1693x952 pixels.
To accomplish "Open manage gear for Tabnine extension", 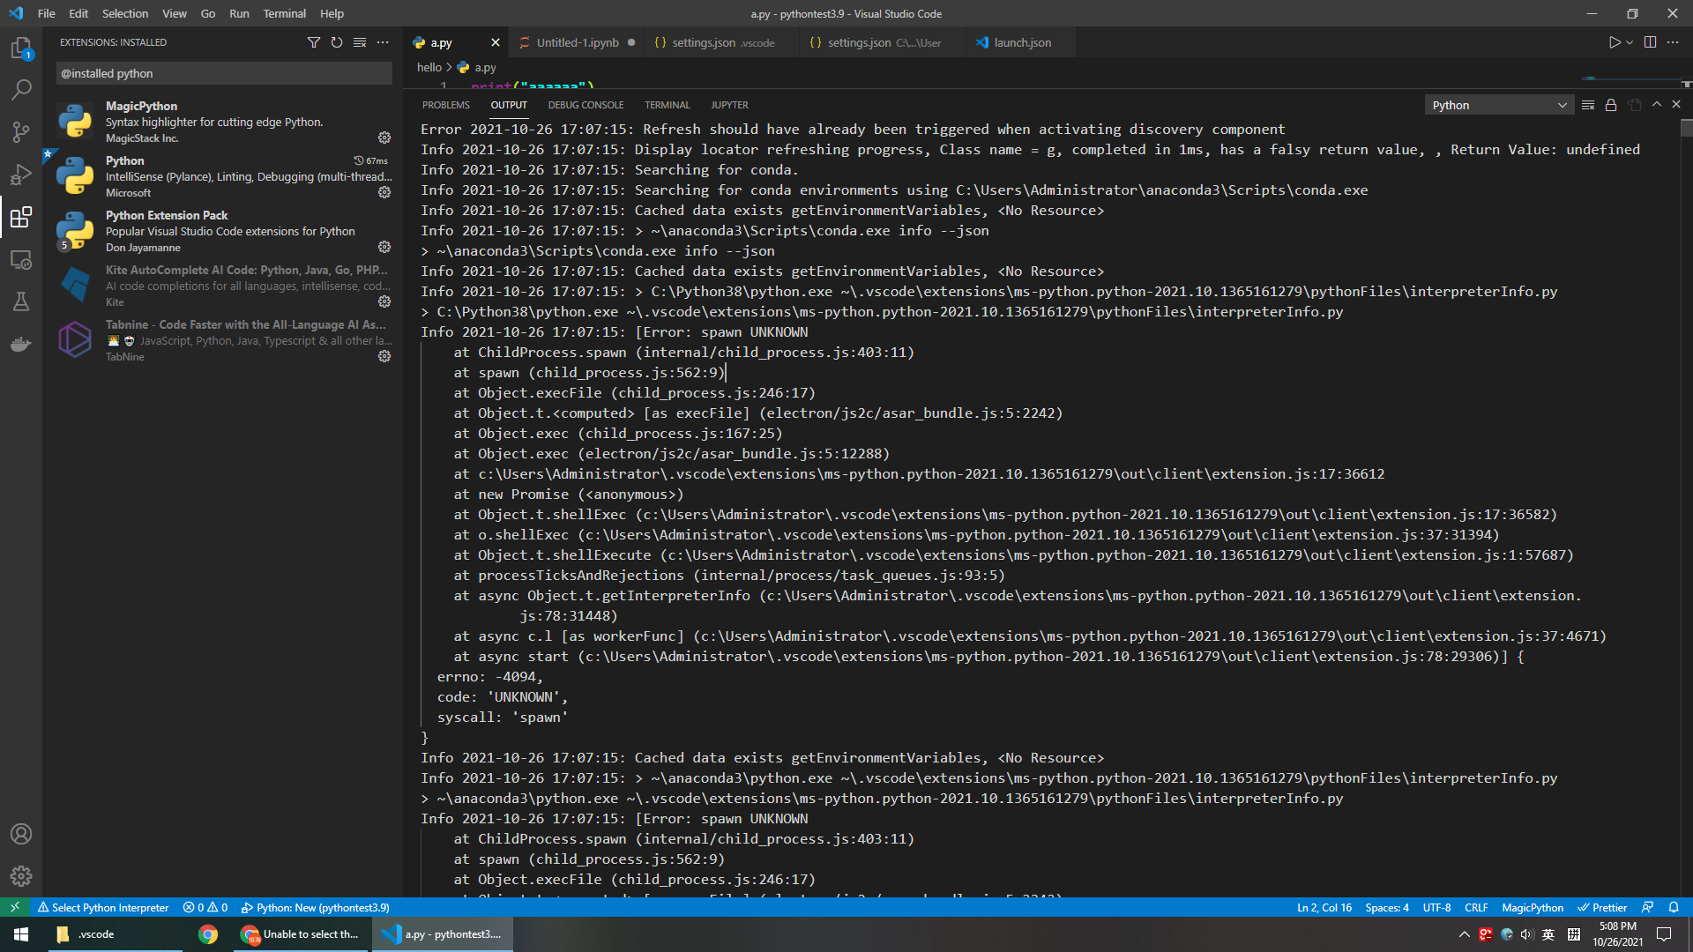I will tap(384, 356).
